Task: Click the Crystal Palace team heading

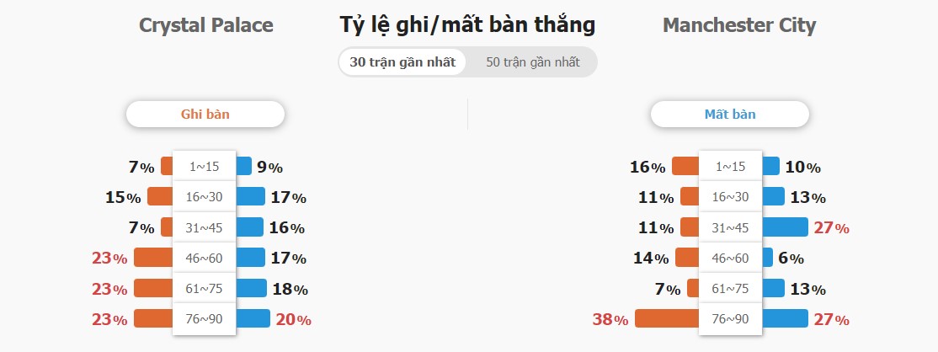Action: tap(205, 25)
